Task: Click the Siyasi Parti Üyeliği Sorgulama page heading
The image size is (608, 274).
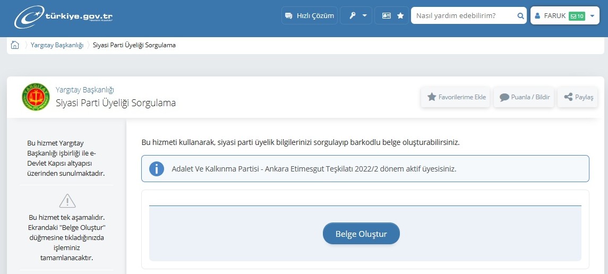Action: 116,103
